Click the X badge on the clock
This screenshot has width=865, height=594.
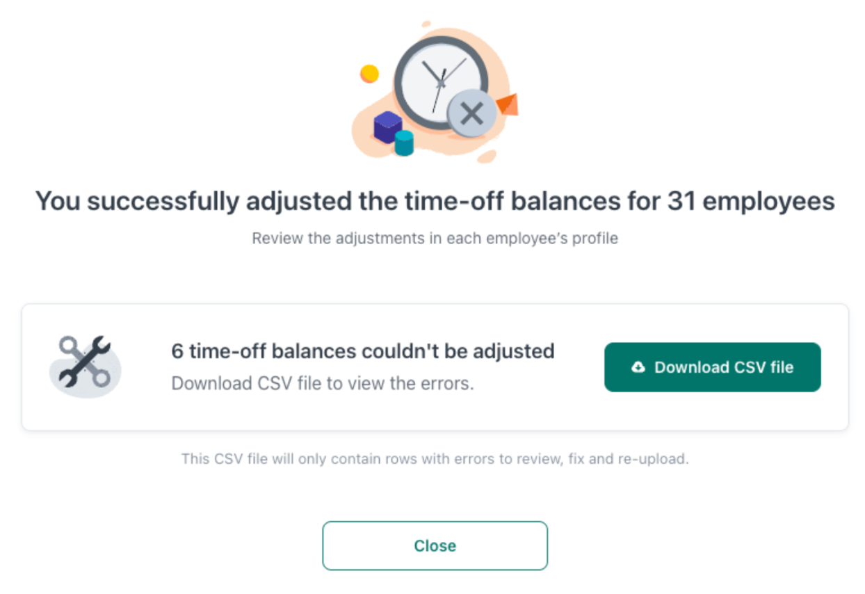click(471, 113)
